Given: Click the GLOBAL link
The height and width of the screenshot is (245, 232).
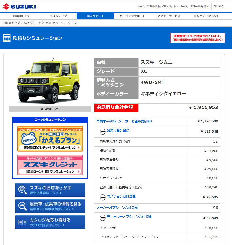Looking at the screenshot, I should pyautogui.click(x=219, y=7).
